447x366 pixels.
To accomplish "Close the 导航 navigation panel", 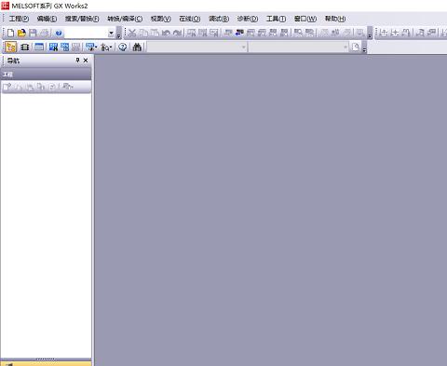I will pos(86,61).
